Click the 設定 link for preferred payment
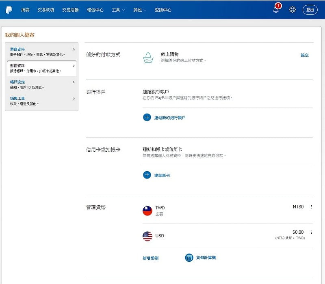The height and width of the screenshot is (284, 325). (x=305, y=55)
